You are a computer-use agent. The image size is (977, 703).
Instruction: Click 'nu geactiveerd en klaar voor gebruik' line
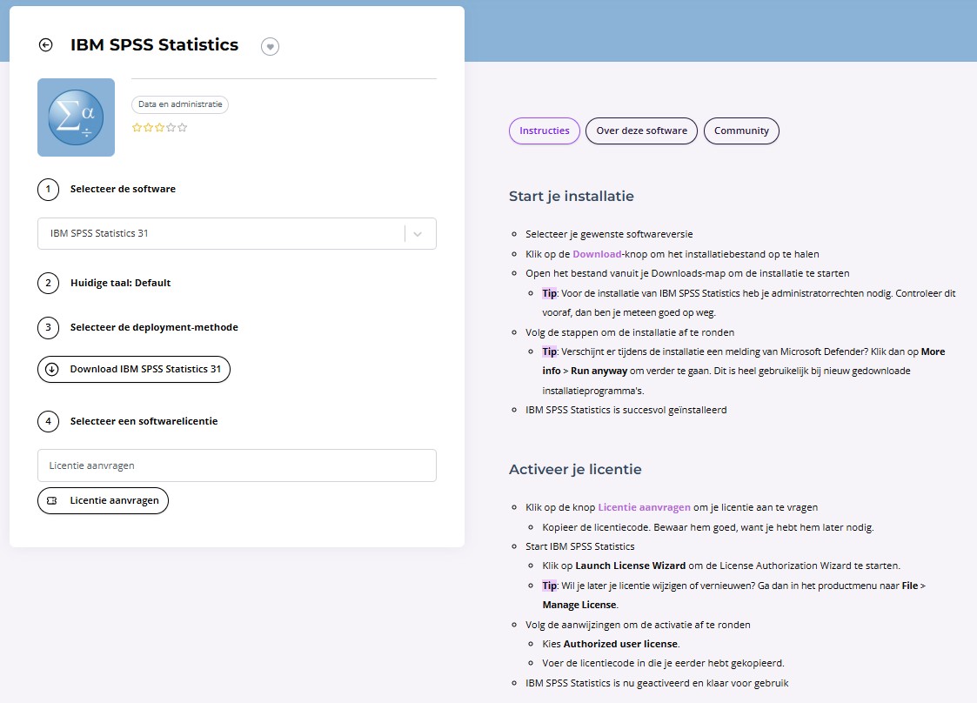coord(657,683)
